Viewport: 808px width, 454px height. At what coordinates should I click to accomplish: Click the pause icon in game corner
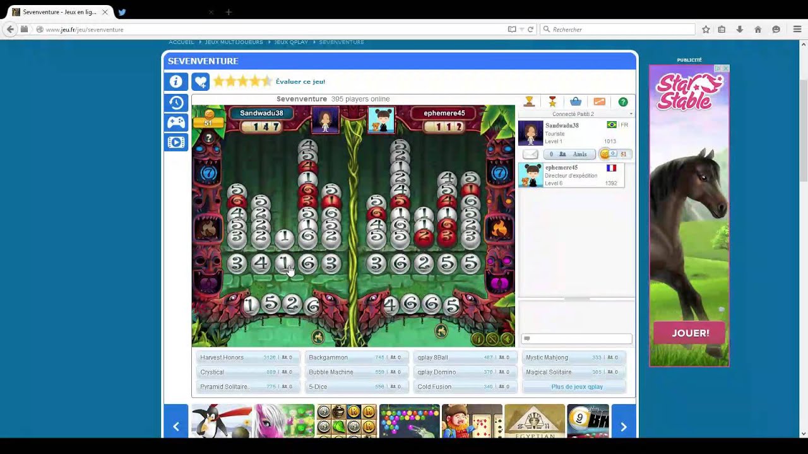[477, 339]
